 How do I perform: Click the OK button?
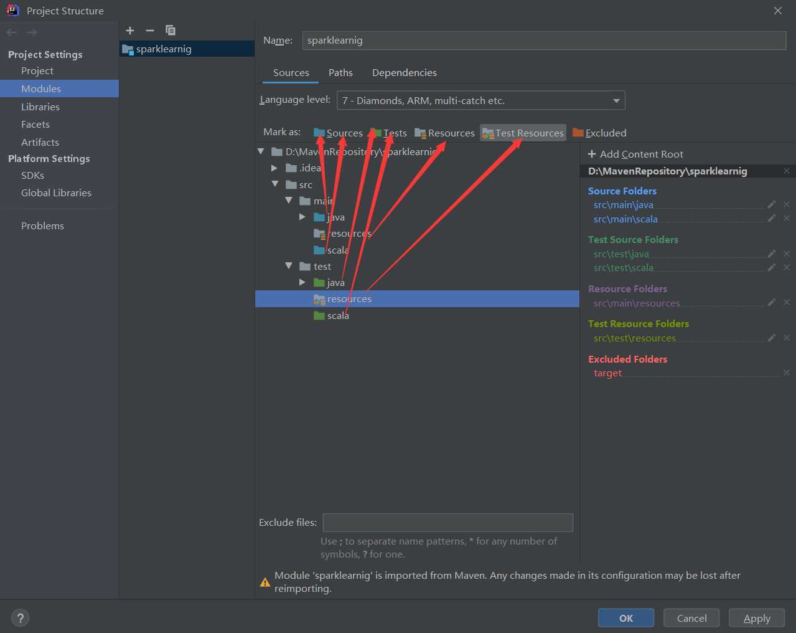click(x=626, y=618)
